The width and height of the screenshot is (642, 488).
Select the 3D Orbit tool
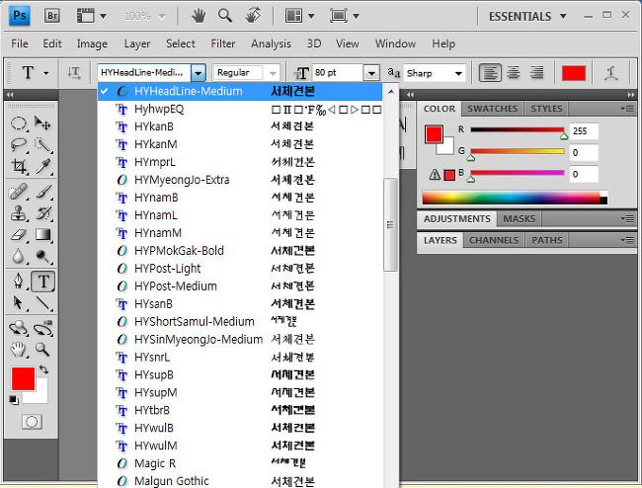(x=42, y=328)
